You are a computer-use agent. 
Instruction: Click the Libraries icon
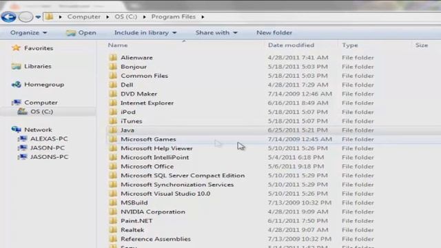pos(17,66)
